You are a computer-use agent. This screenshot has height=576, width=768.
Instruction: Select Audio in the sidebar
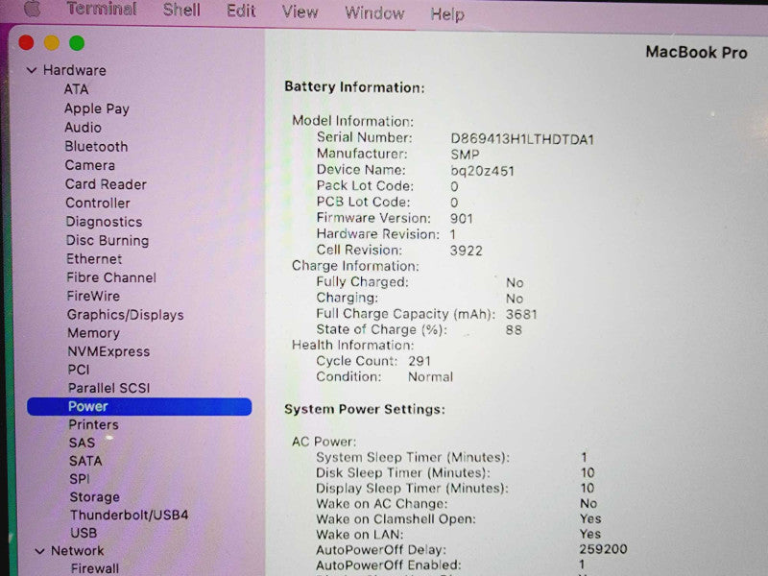[x=83, y=128]
